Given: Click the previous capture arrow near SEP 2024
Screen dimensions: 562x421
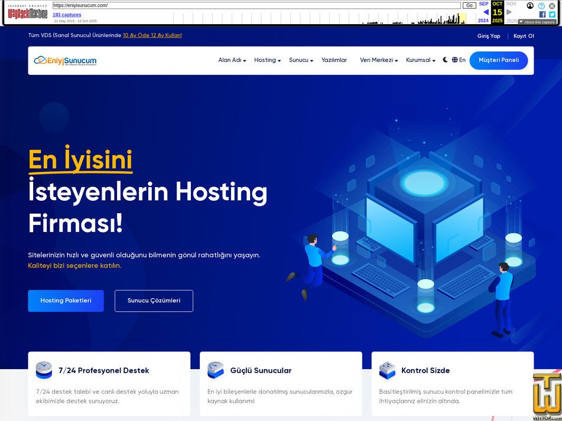Looking at the screenshot, I should pos(486,12).
